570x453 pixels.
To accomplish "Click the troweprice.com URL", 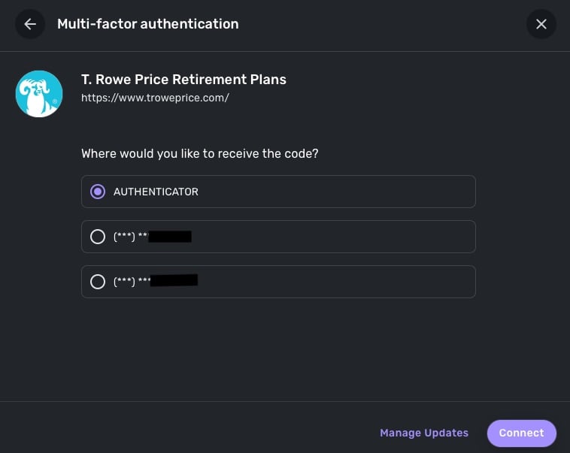I will 155,98.
